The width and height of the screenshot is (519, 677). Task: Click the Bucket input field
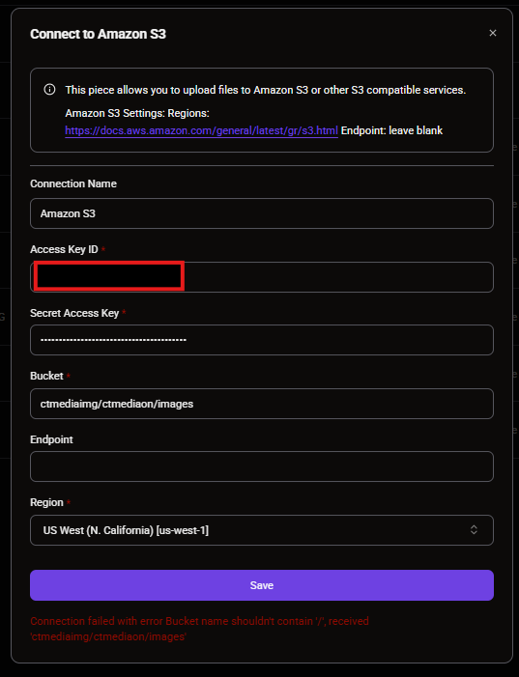point(262,404)
